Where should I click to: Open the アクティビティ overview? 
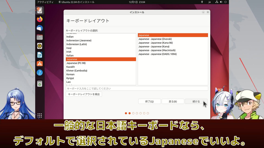[45, 2]
